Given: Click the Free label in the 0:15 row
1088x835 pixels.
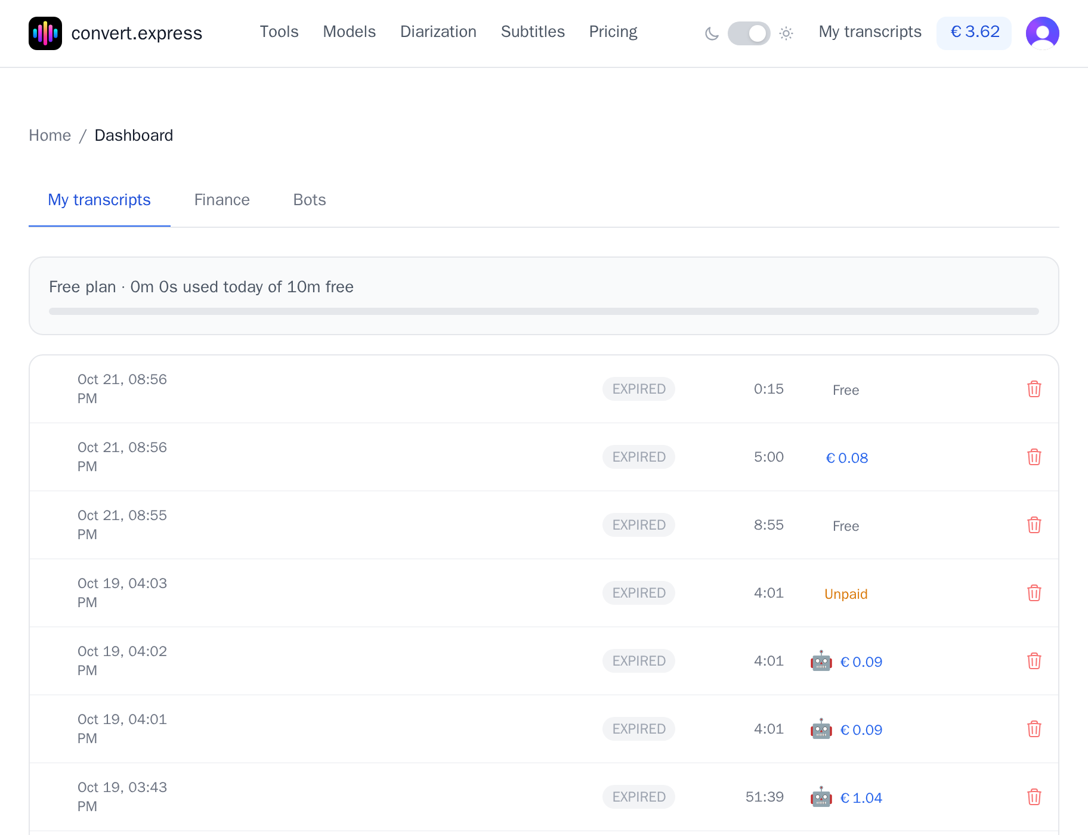Looking at the screenshot, I should (846, 390).
